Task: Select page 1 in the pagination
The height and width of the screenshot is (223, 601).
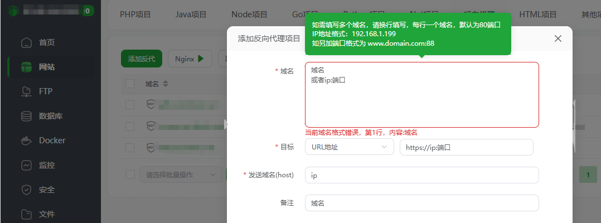Action: [x=588, y=174]
